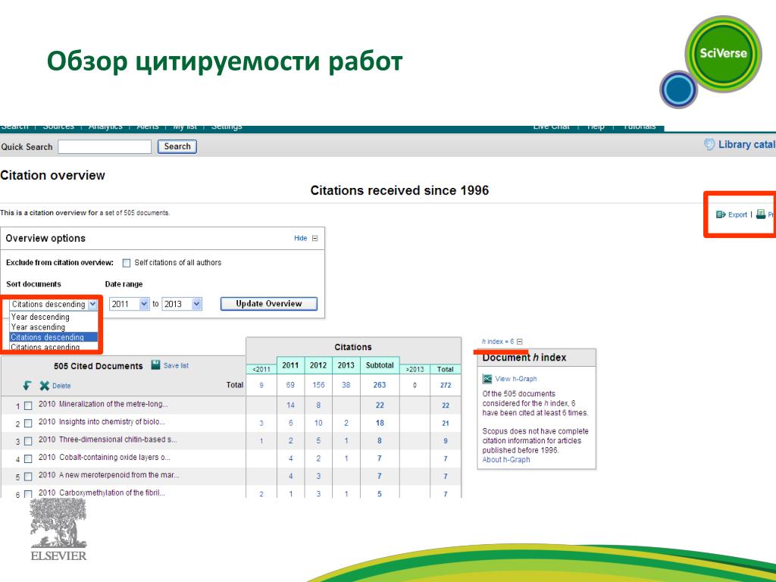Image resolution: width=776 pixels, height=582 pixels.
Task: Click the Citation overview page heading
Action: (x=52, y=175)
